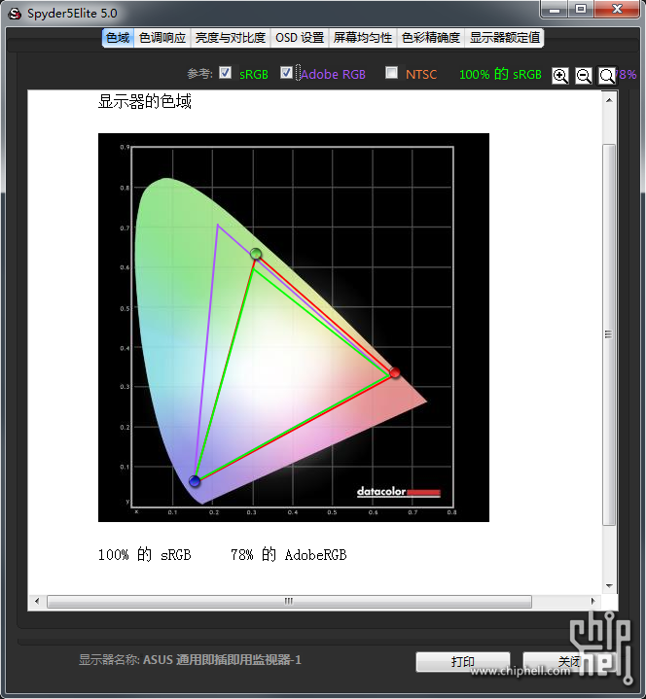Click the 关闭 button
Screen dimensions: 646x699
pyautogui.click(x=568, y=661)
